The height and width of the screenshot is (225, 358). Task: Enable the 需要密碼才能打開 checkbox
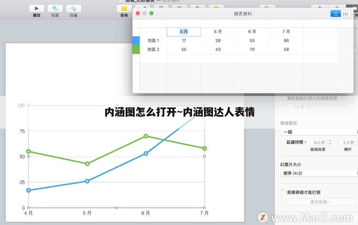(283, 193)
